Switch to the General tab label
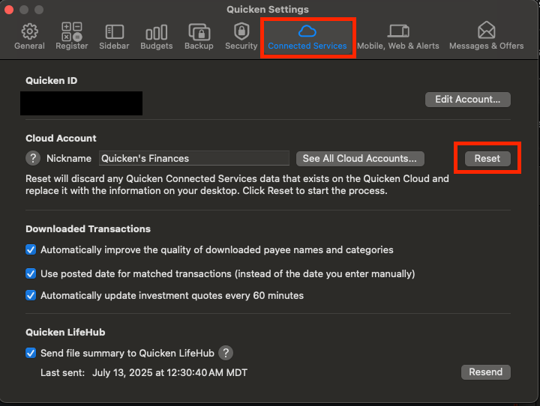540x406 pixels. [29, 46]
